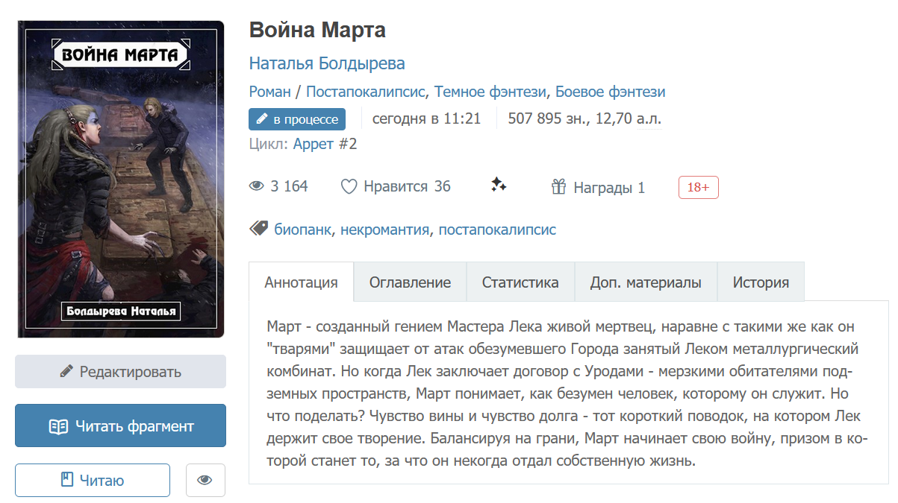Image resolution: width=898 pixels, height=503 pixels.
Task: Toggle the Читаю bookmark button
Action: click(x=93, y=481)
